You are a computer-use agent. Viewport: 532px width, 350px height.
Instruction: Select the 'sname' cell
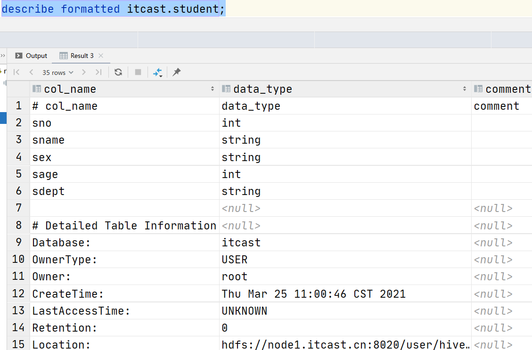click(124, 140)
